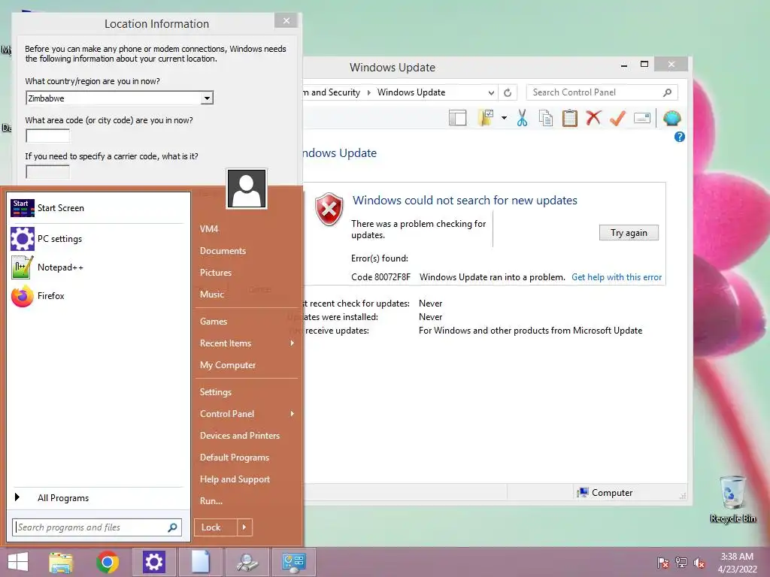Click the Try again button
The width and height of the screenshot is (770, 577).
629,233
